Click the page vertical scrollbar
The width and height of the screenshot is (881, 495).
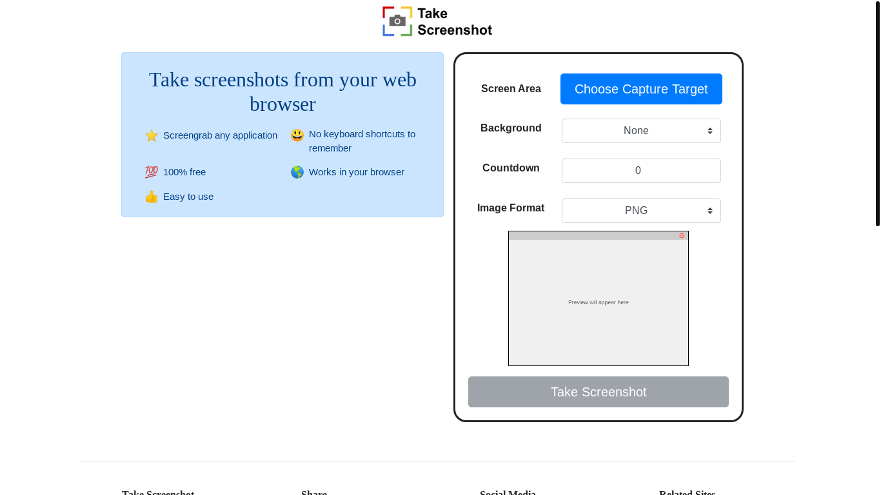click(x=878, y=113)
